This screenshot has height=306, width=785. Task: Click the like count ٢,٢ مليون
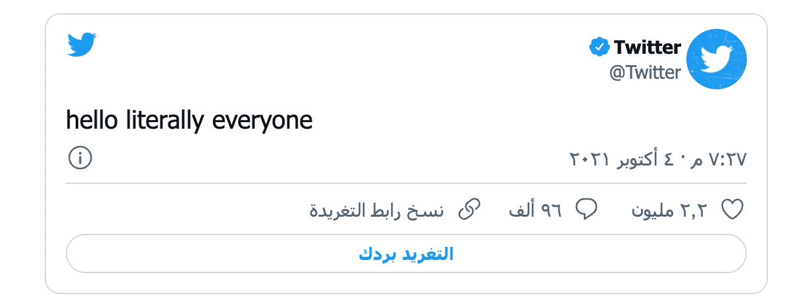point(669,211)
